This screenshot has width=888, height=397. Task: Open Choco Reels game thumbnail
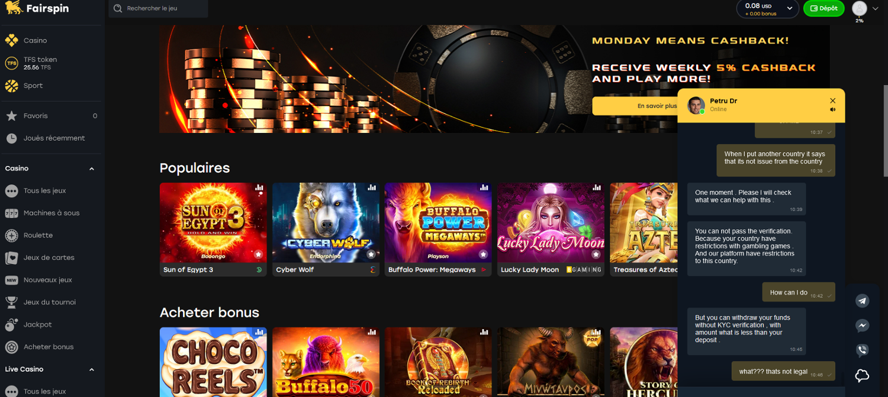tap(213, 362)
